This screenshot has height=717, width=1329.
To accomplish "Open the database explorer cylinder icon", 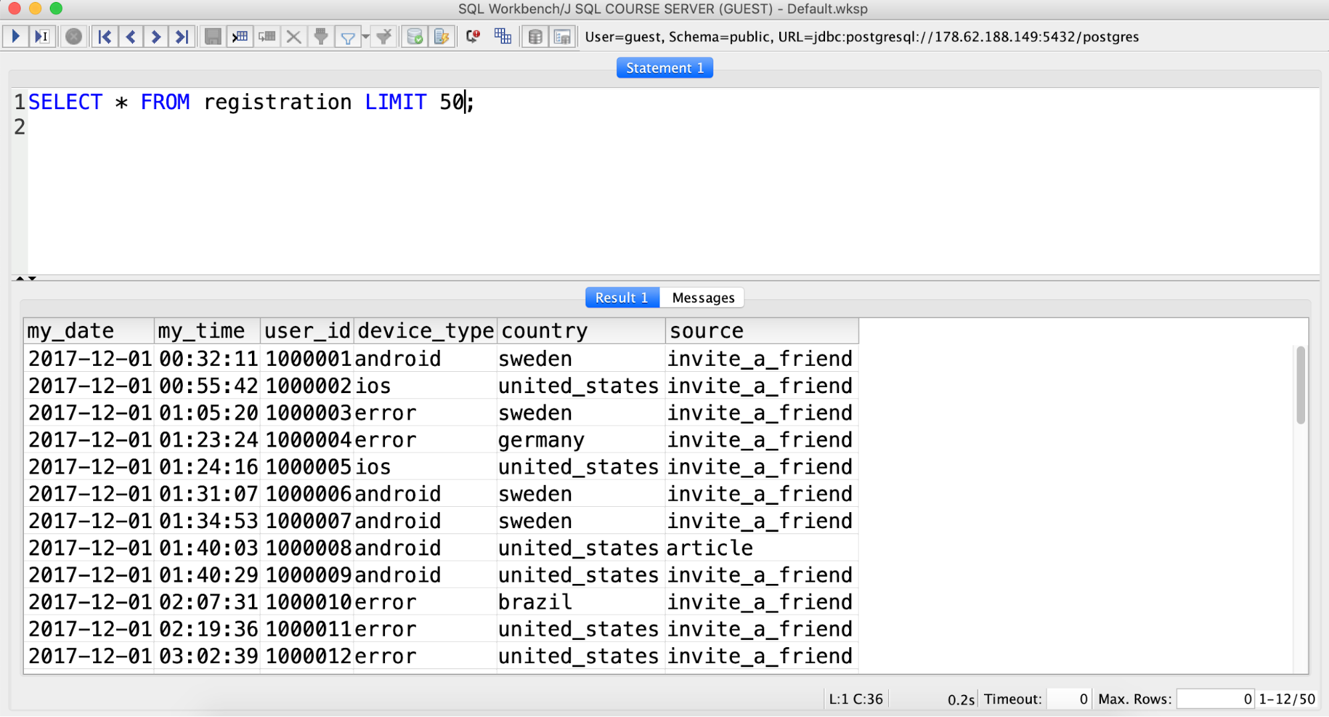I will 535,37.
